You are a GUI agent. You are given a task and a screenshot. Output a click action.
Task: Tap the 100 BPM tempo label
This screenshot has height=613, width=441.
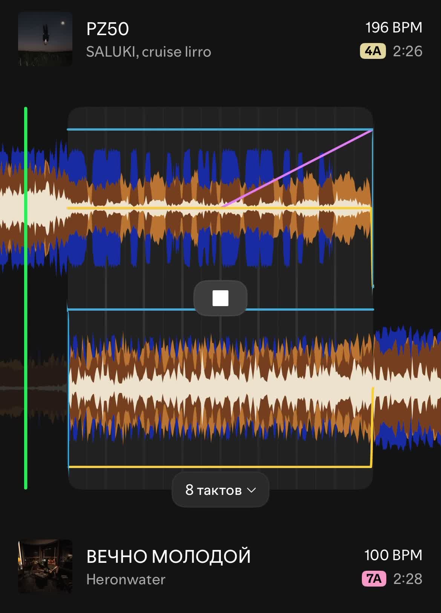[393, 555]
